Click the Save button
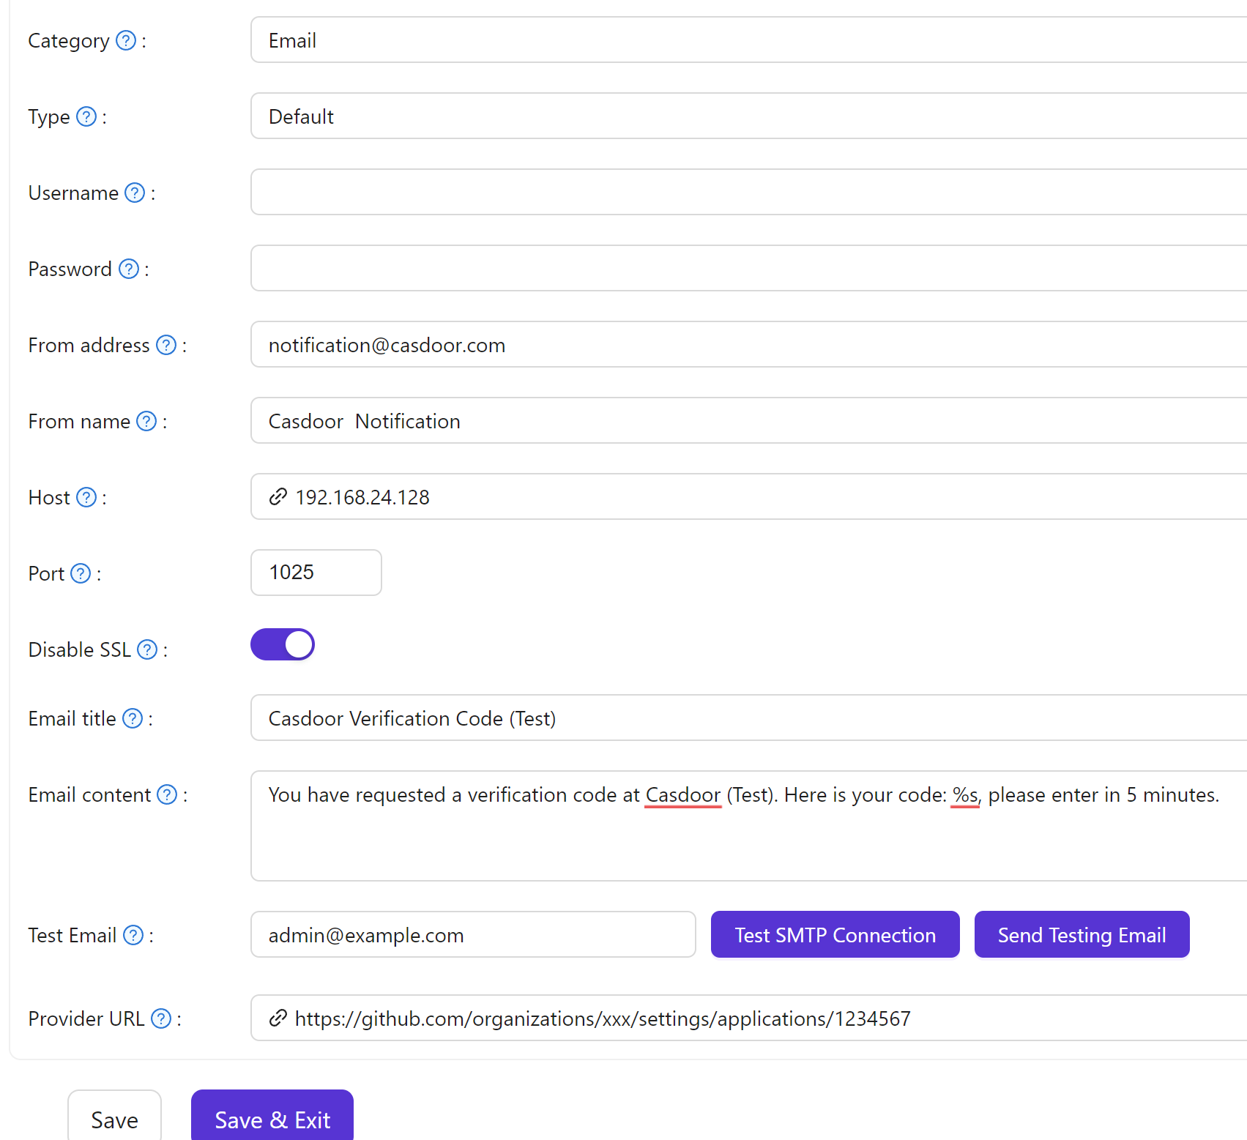The image size is (1247, 1140). pyautogui.click(x=114, y=1119)
